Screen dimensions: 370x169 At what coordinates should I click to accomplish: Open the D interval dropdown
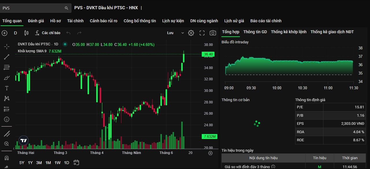tap(16, 33)
